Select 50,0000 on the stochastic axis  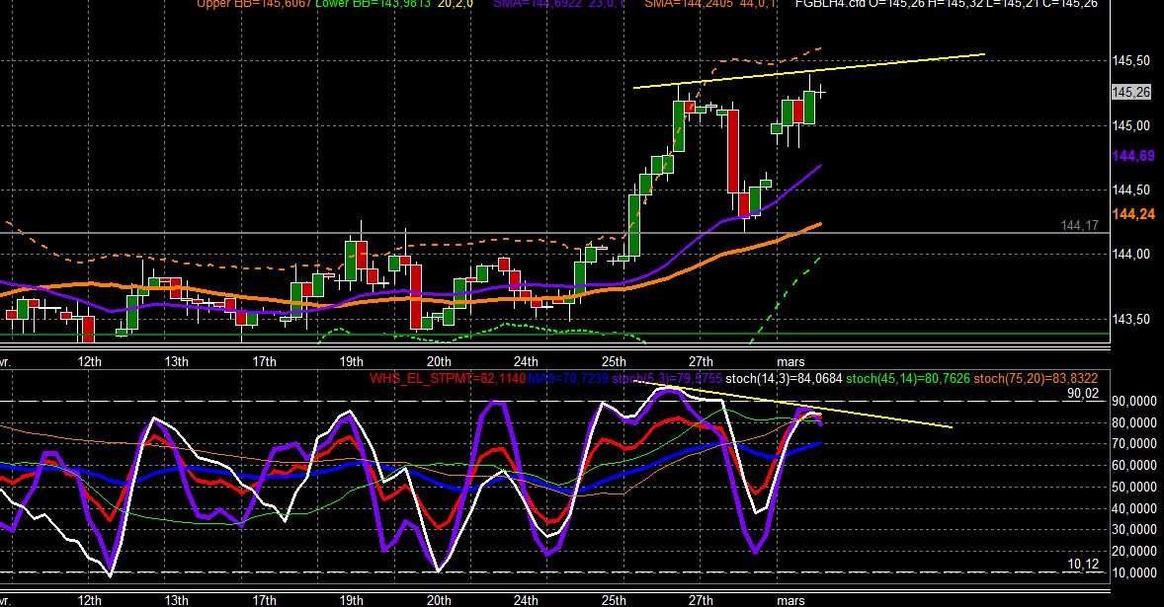click(1133, 487)
